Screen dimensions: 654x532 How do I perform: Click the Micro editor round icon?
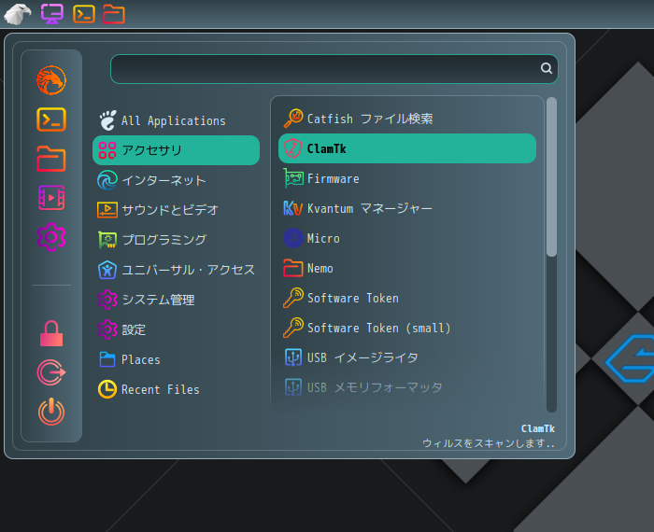point(293,238)
